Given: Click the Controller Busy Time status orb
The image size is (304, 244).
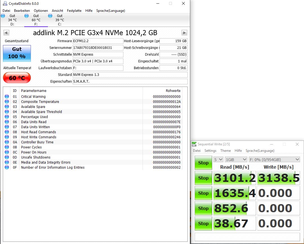Looking at the screenshot, I should tap(7, 142).
